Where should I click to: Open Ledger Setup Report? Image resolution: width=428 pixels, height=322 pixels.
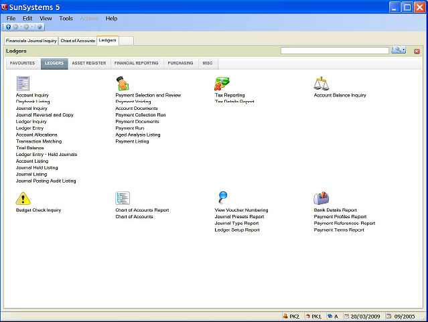pos(237,230)
